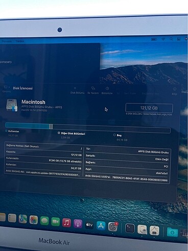Click the Bağlama Noktası (Salt Okunur) row
The height and width of the screenshot is (251, 188).
pyautogui.click(x=44, y=147)
